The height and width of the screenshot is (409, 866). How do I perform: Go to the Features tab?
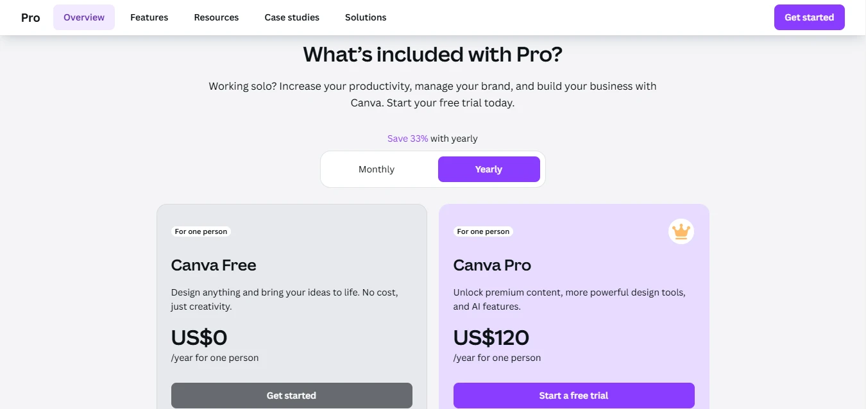(149, 17)
